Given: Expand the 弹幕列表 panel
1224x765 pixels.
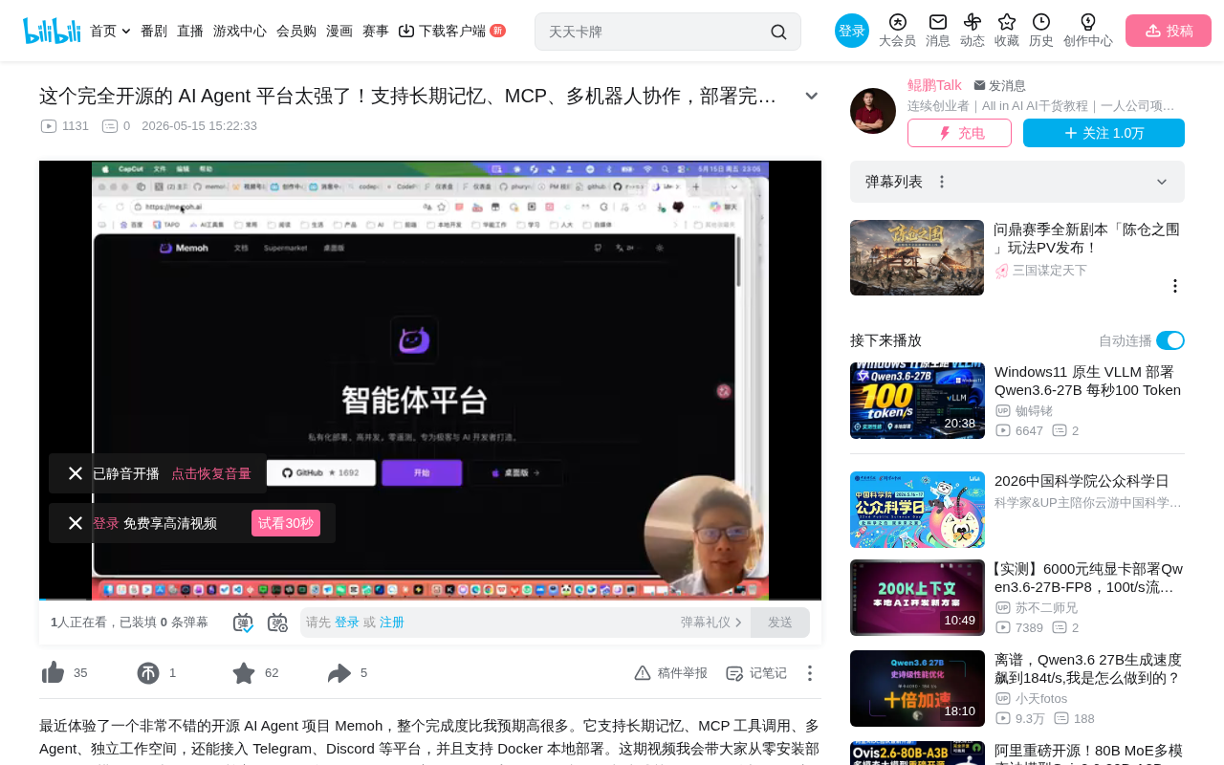Looking at the screenshot, I should click(1162, 182).
